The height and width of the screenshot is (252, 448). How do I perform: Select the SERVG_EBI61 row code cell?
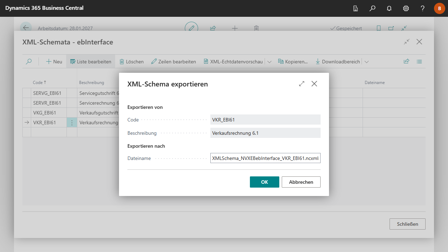click(x=48, y=93)
